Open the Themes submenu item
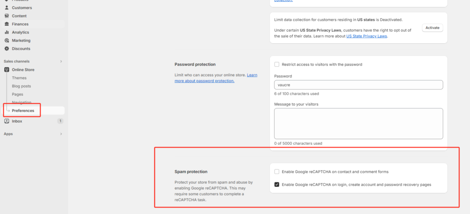Image resolution: width=470 pixels, height=214 pixels. coord(19,78)
